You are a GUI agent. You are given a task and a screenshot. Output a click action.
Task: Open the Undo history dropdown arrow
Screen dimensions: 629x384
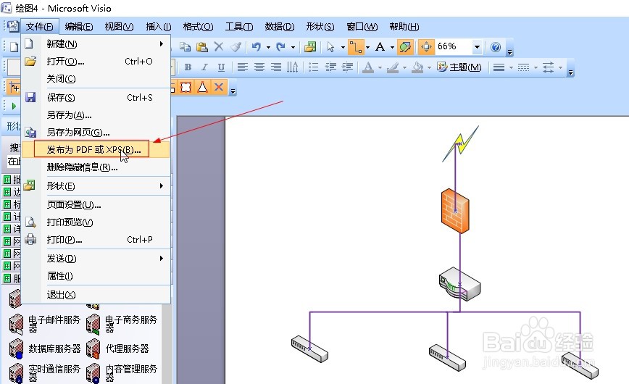click(268, 47)
